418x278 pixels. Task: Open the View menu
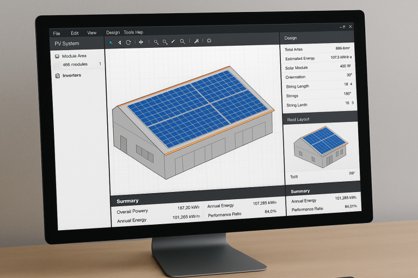click(91, 33)
